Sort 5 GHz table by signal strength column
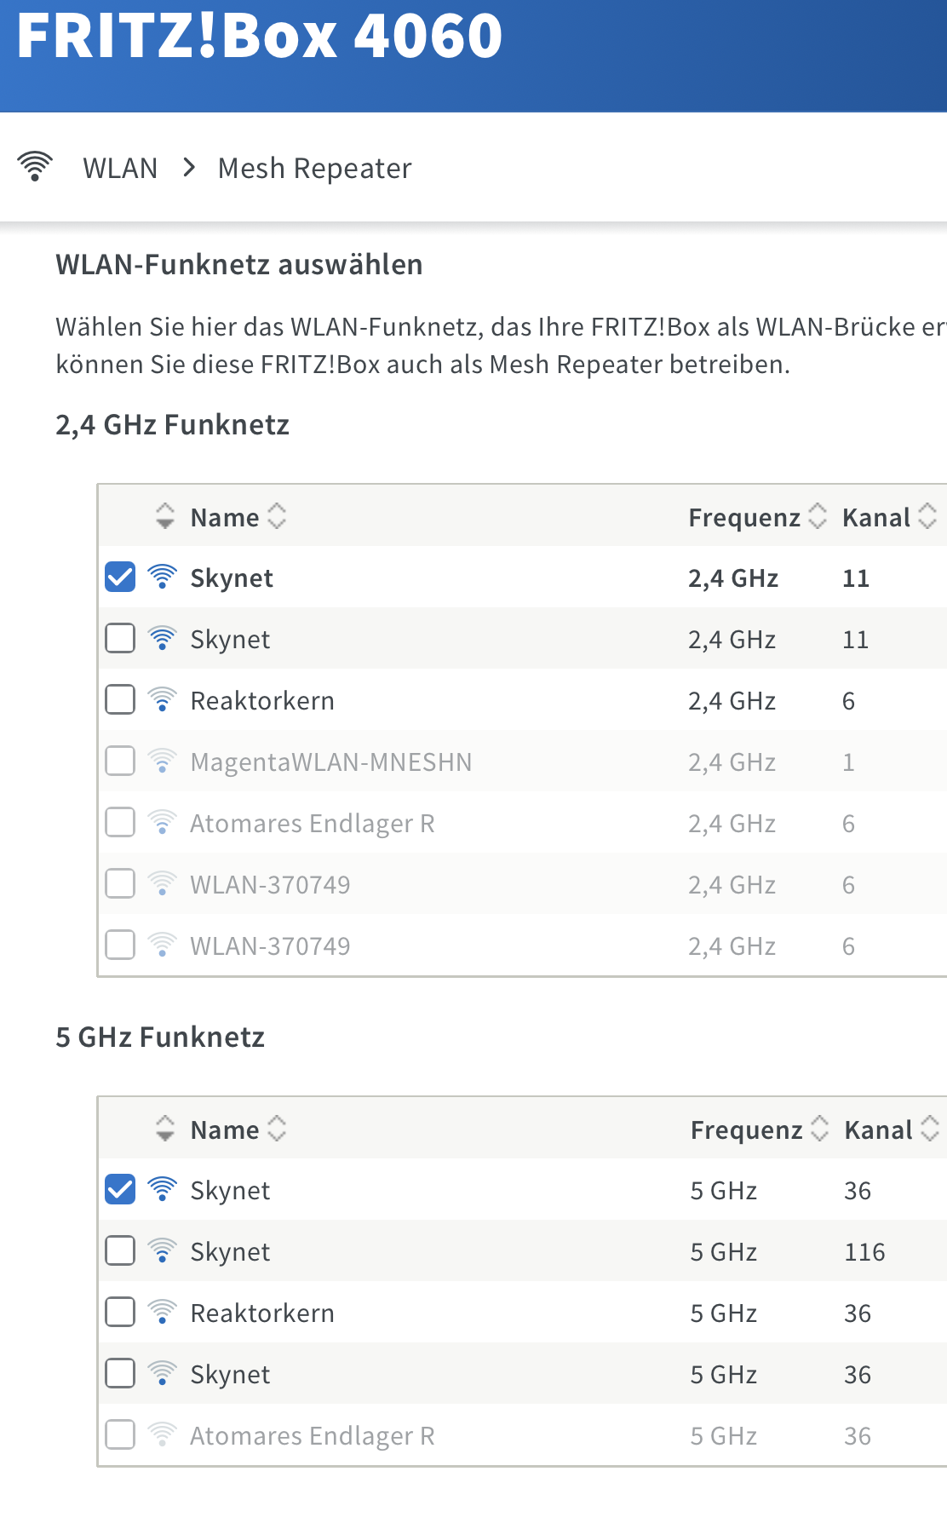Viewport: 947px width, 1523px height. point(165,1129)
